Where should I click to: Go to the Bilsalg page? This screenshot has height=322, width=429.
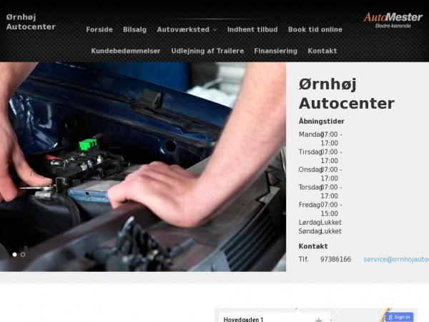(134, 30)
